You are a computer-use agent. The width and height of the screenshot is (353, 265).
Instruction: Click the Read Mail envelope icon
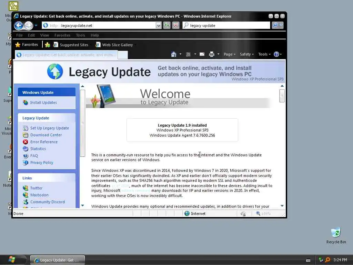click(x=202, y=54)
